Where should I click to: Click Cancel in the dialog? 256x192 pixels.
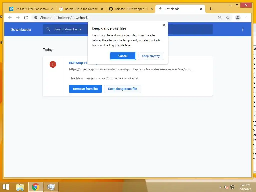(123, 56)
